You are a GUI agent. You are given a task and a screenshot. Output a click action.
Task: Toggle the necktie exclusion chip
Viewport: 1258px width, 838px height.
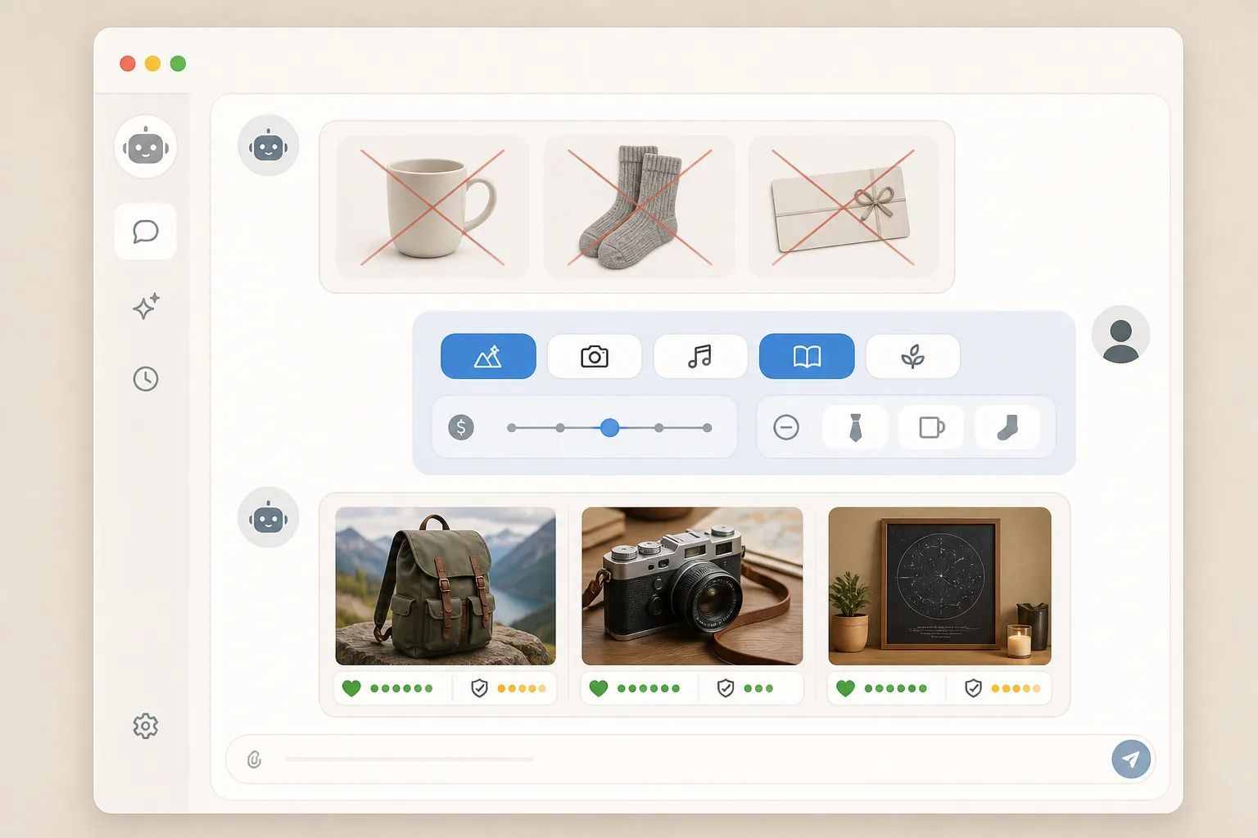pos(855,427)
